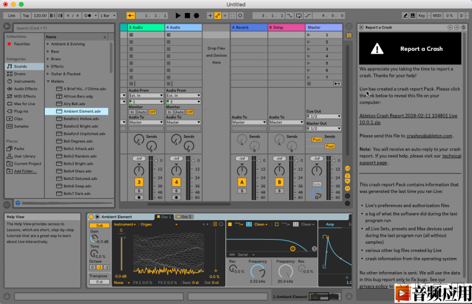Open Samples category
472x304 pixels.
pos(21,126)
